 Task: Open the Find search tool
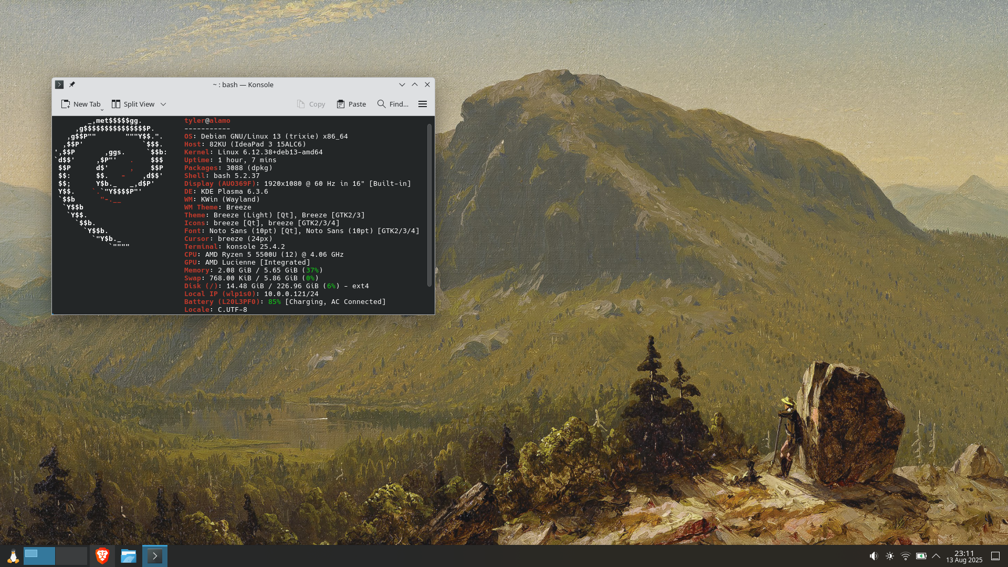(x=393, y=104)
